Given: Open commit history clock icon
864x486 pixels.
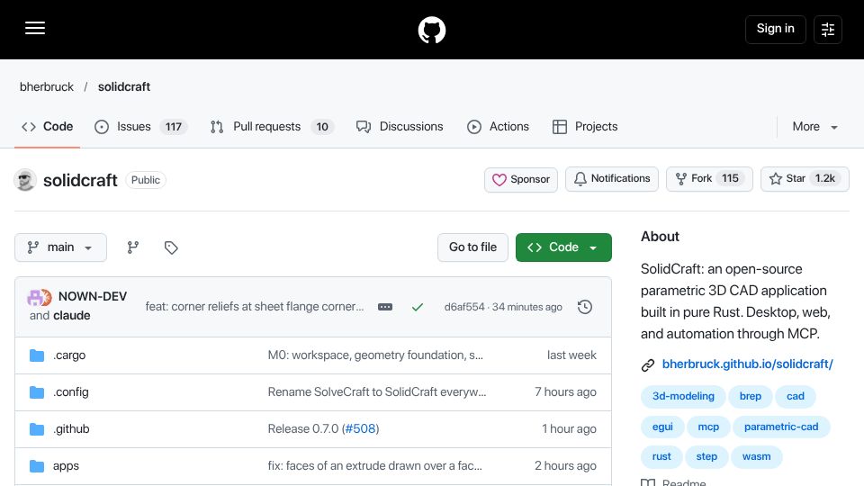Looking at the screenshot, I should coord(585,307).
